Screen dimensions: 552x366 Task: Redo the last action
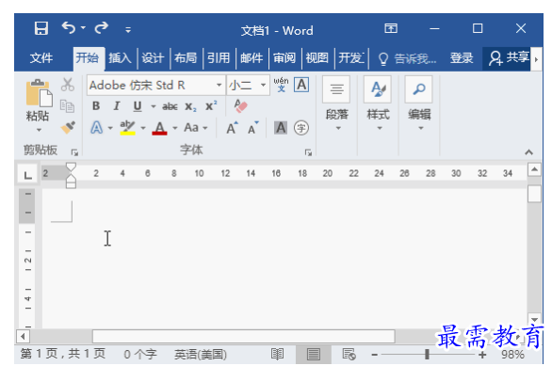point(102,28)
